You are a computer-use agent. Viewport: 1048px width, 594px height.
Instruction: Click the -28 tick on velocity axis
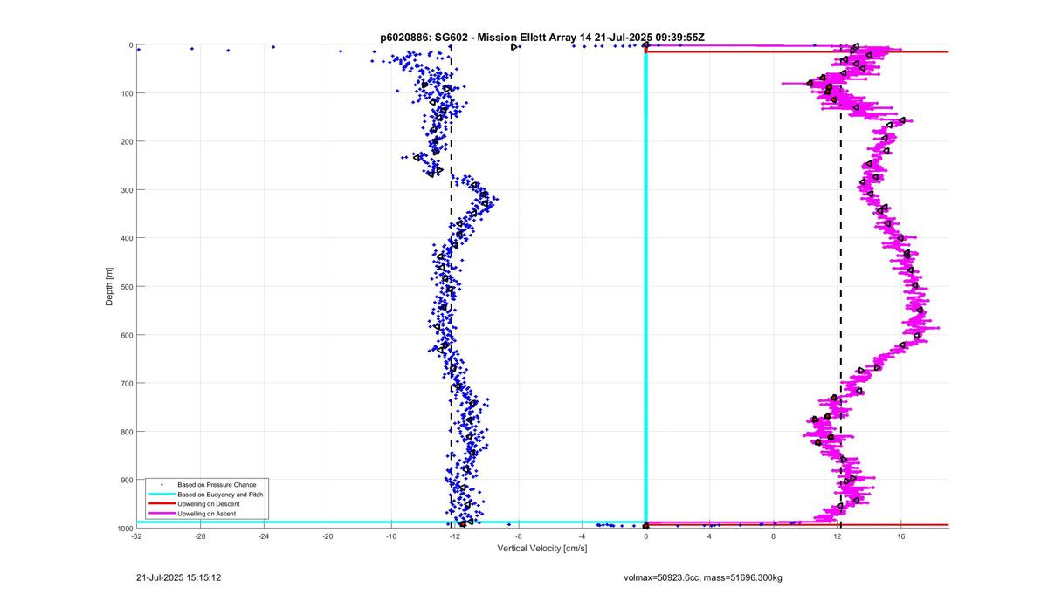[200, 537]
